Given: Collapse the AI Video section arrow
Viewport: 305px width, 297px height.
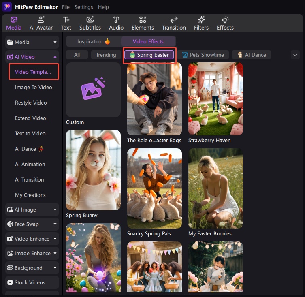Looking at the screenshot, I should [x=55, y=57].
